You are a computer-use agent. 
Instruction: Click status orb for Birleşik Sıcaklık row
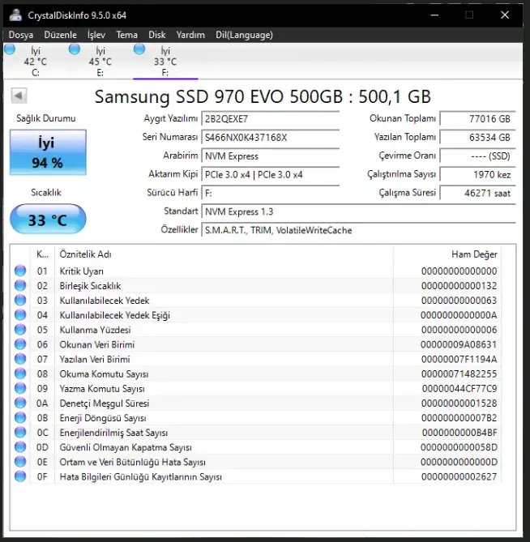click(20, 285)
